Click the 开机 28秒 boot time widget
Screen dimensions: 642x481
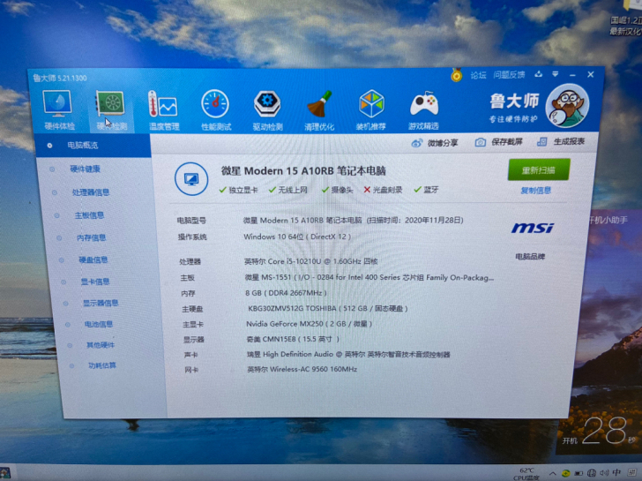pos(600,432)
